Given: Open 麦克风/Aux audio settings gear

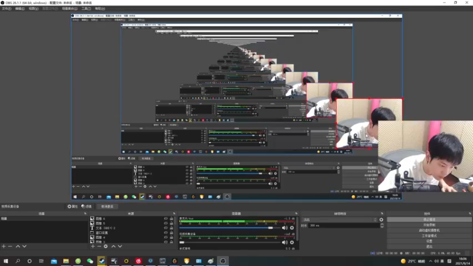Looking at the screenshot, I should (291, 228).
